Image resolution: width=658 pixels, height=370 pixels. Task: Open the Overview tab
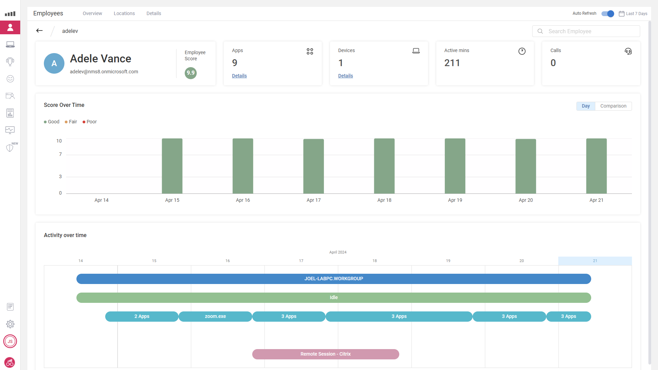tap(92, 13)
